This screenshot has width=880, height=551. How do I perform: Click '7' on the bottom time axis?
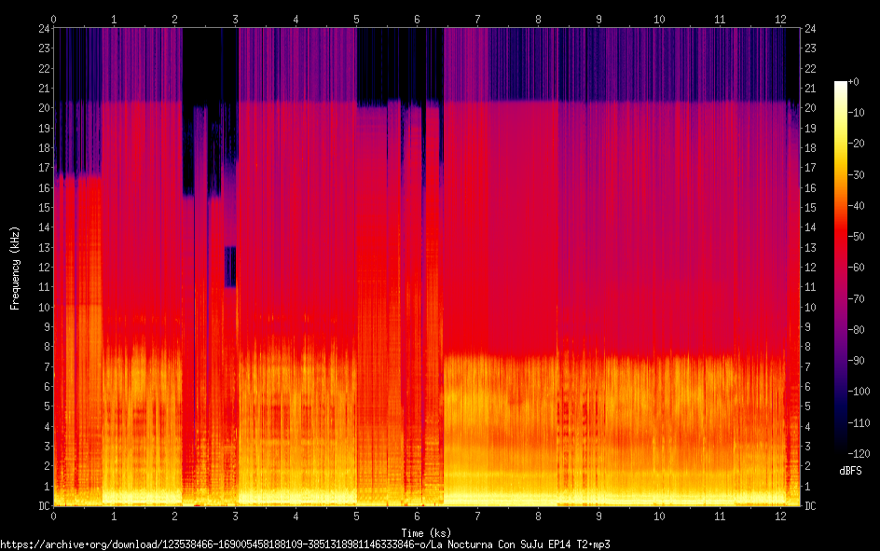(477, 517)
